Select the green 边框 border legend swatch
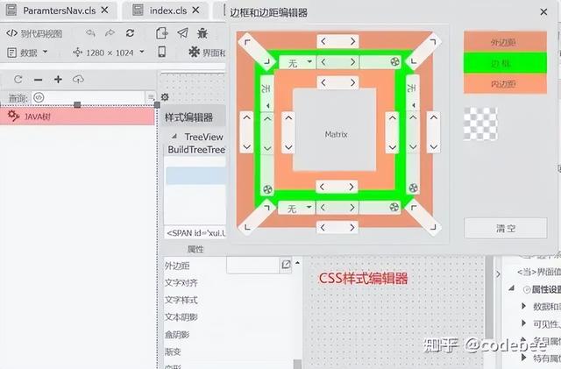Screen dimensions: 561x369 505,63
